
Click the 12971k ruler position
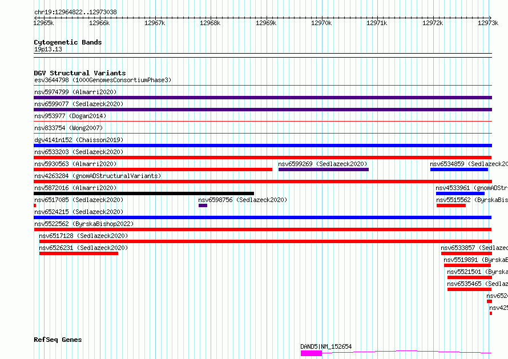pyautogui.click(x=377, y=23)
